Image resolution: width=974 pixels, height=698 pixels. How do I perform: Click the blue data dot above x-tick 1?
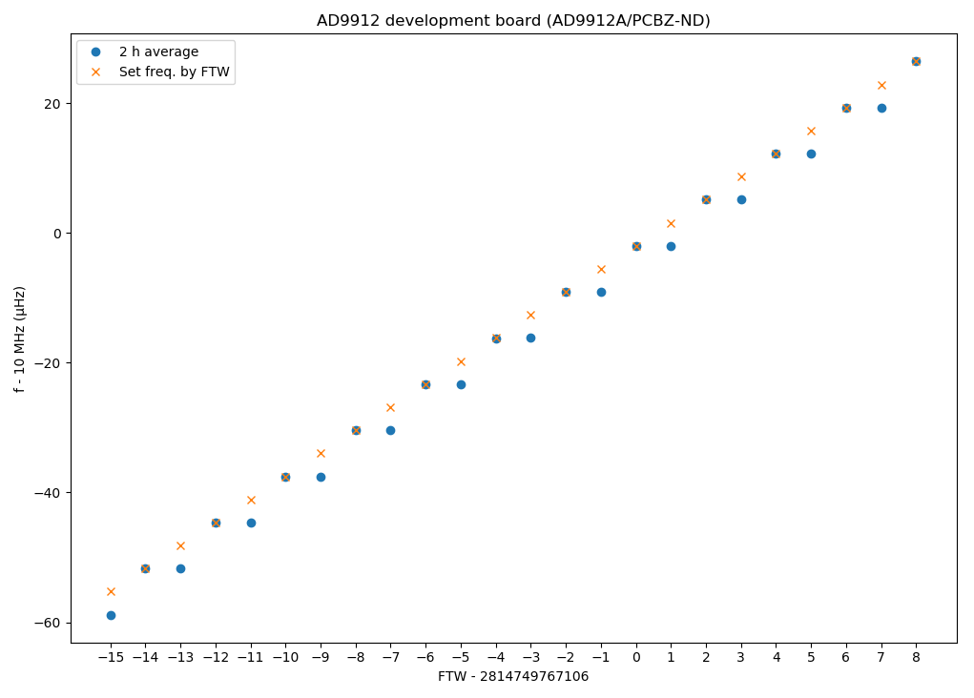point(671,247)
